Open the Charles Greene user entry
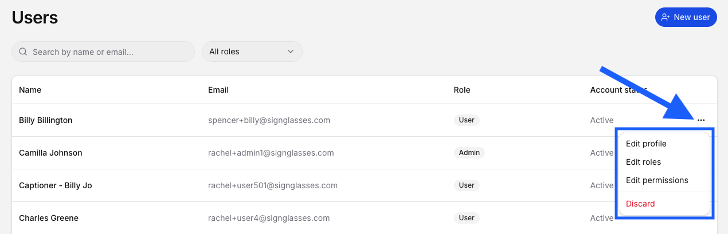 click(49, 218)
